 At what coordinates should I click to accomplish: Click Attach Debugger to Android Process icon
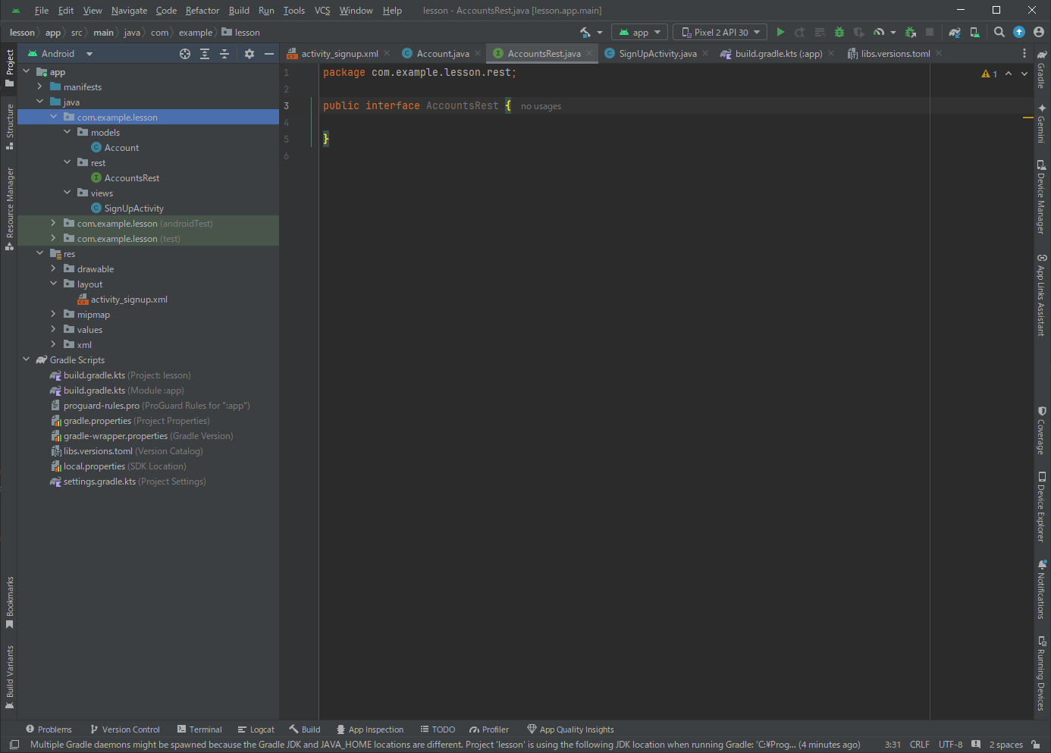[x=911, y=32]
